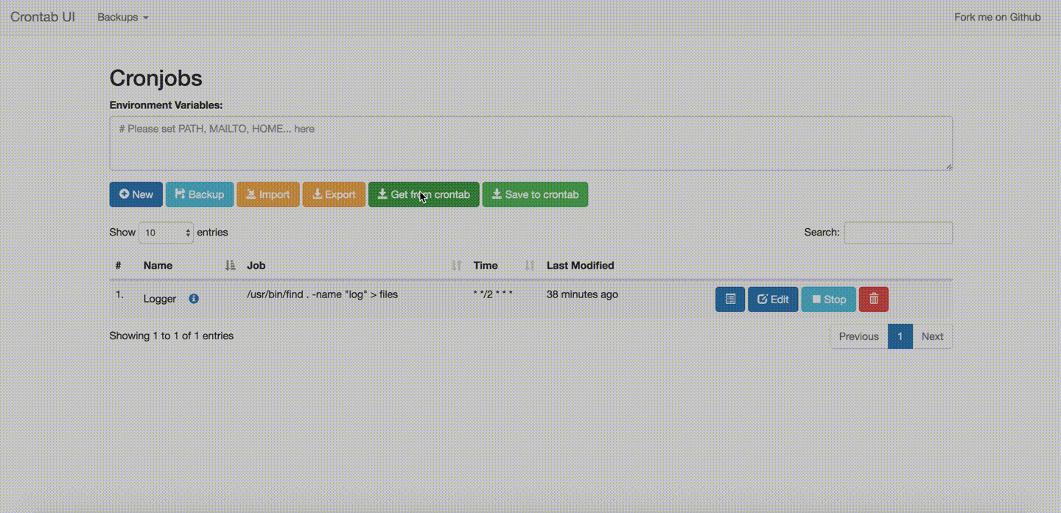Click the info icon beside Logger
1061x513 pixels.
pyautogui.click(x=194, y=299)
